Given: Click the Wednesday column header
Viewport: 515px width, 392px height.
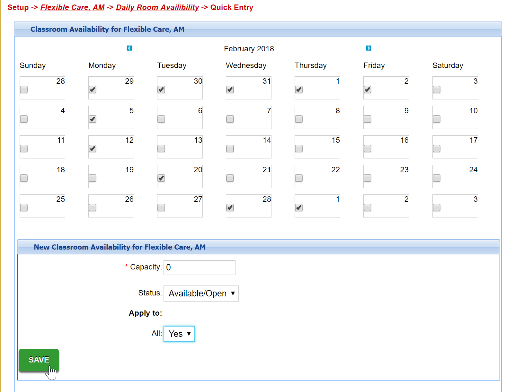Looking at the screenshot, I should coord(246,65).
